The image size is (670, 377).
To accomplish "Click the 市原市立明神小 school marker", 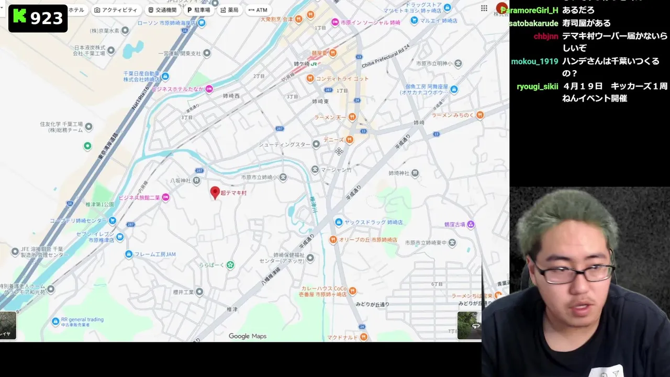I will 458,63.
